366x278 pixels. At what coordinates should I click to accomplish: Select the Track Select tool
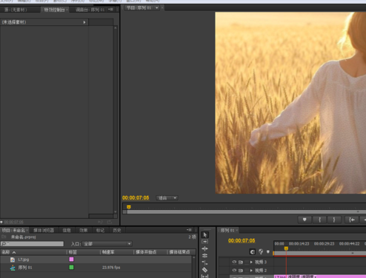coord(204,242)
